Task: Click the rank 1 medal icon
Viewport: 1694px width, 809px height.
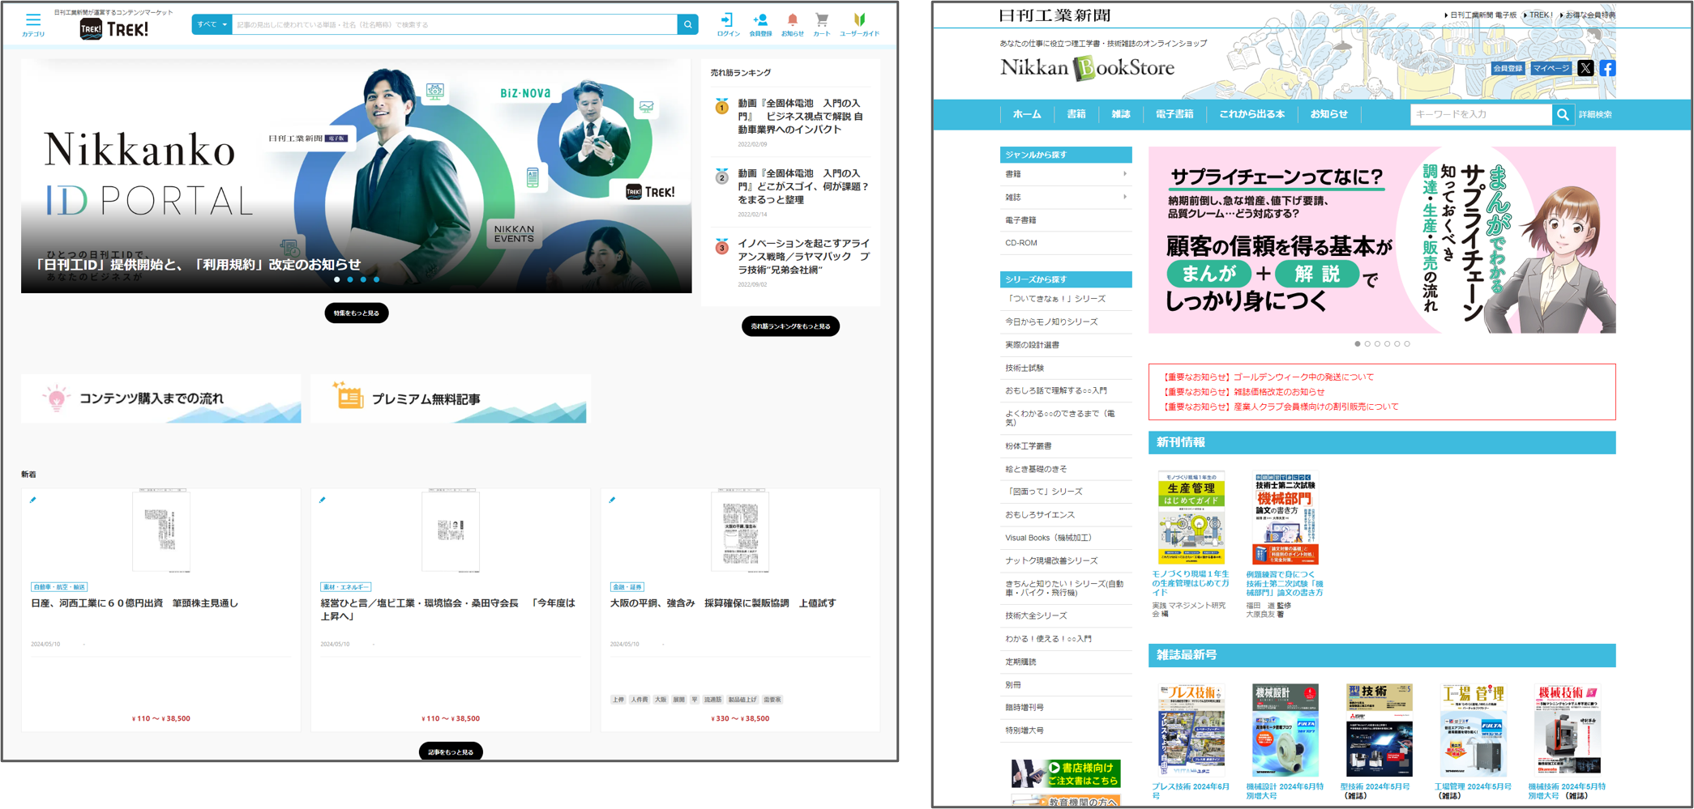Action: coord(721,106)
